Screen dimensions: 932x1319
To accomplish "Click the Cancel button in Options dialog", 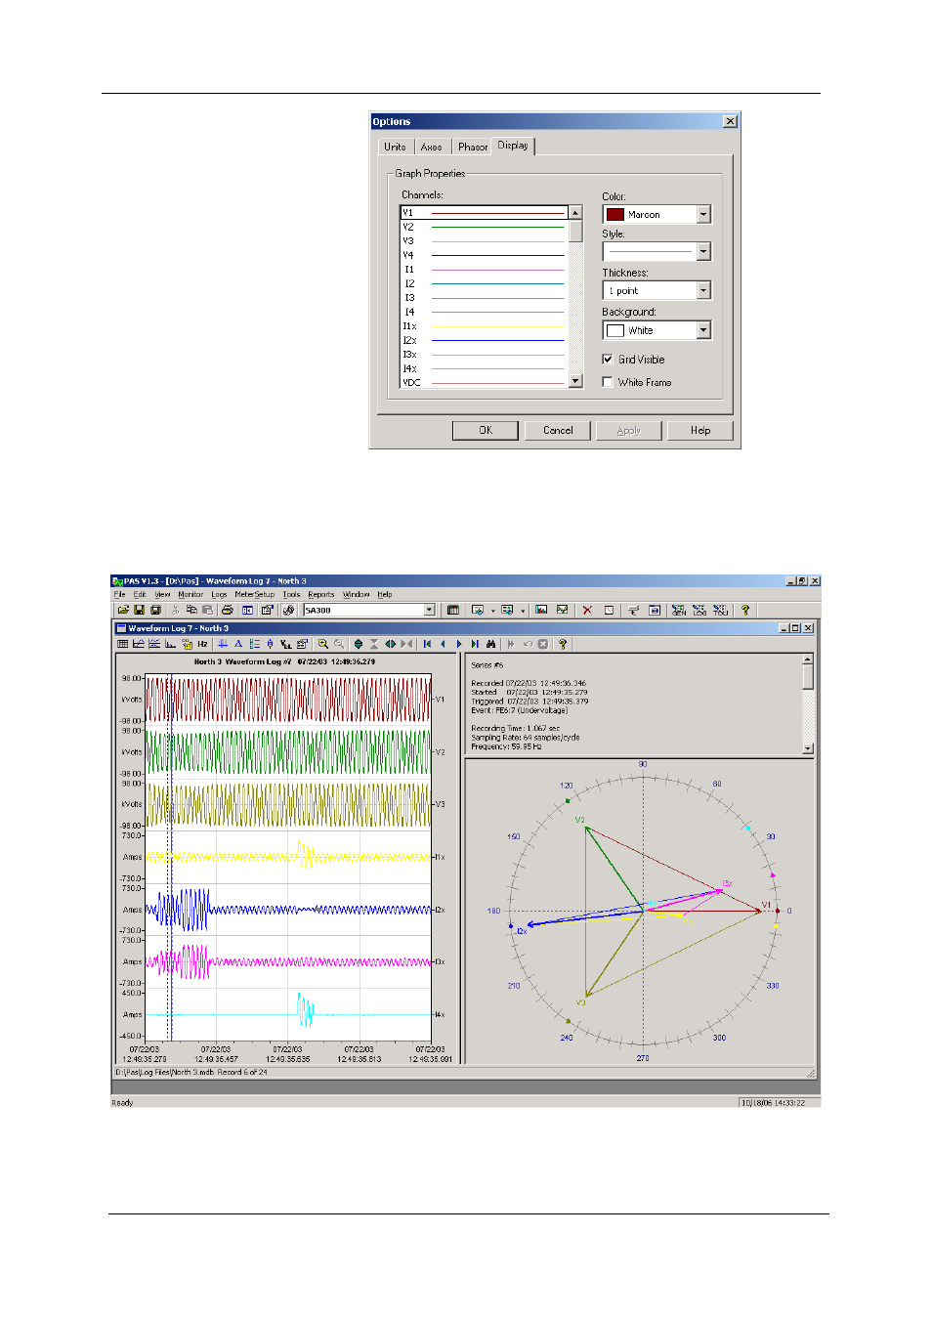I will pyautogui.click(x=558, y=430).
